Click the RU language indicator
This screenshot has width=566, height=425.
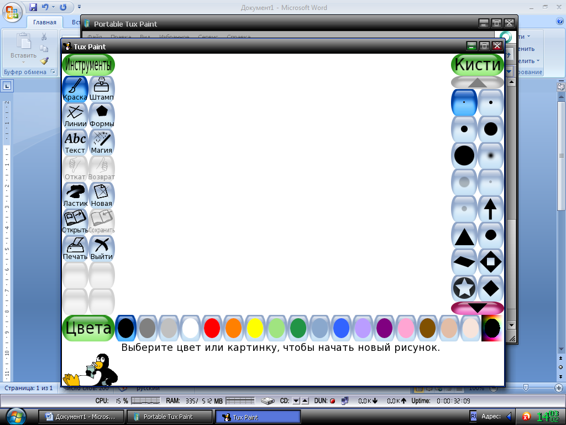(473, 416)
